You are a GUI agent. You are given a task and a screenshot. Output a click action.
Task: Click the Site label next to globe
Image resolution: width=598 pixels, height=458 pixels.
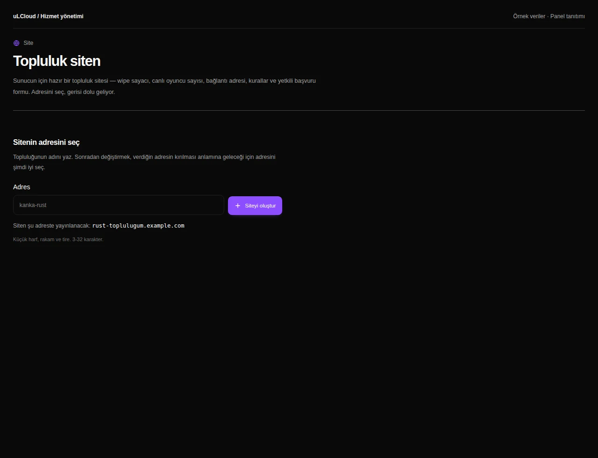click(28, 43)
